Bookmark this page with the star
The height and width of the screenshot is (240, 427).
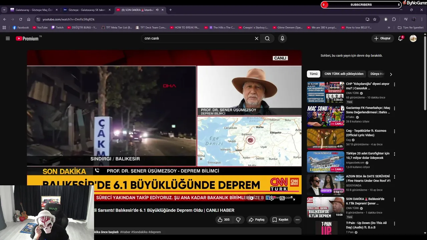click(x=375, y=19)
